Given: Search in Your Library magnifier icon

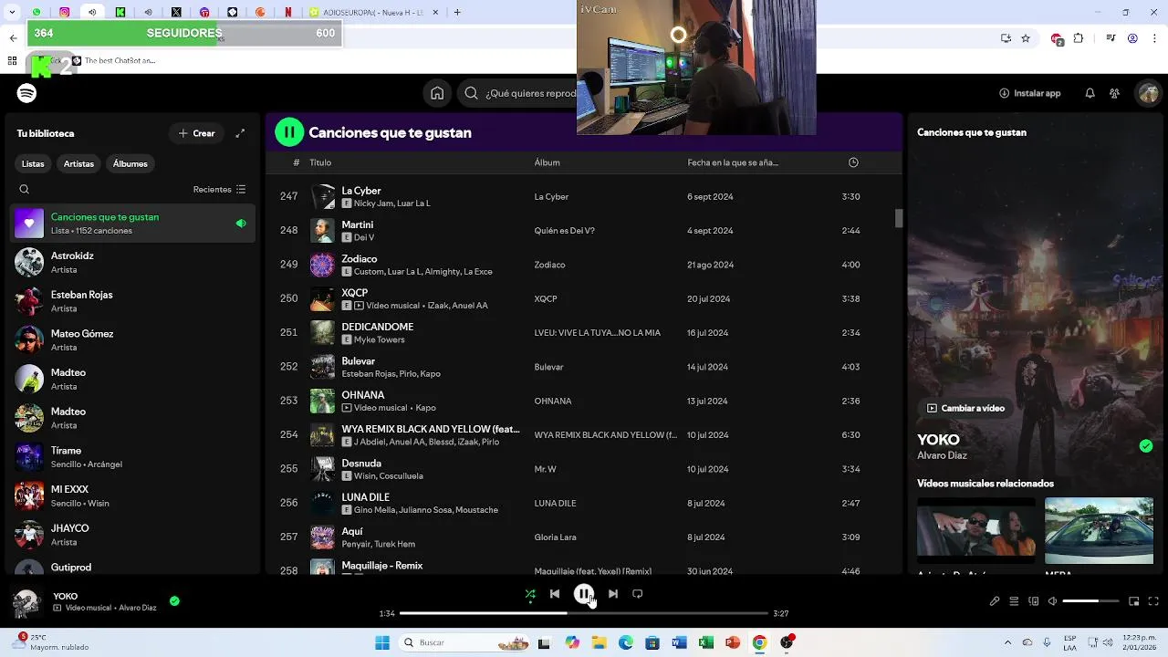Looking at the screenshot, I should click(25, 190).
